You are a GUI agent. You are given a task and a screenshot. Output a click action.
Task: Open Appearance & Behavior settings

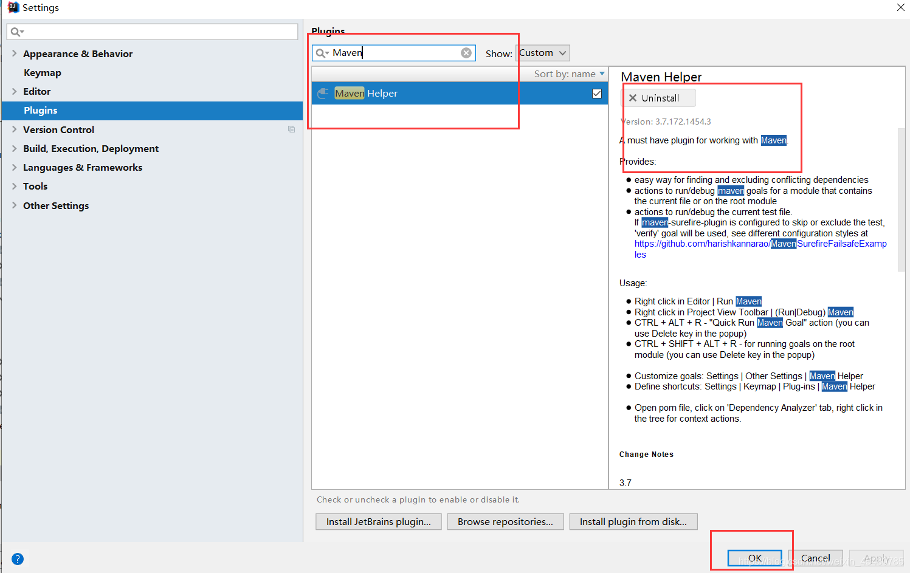[x=78, y=53]
